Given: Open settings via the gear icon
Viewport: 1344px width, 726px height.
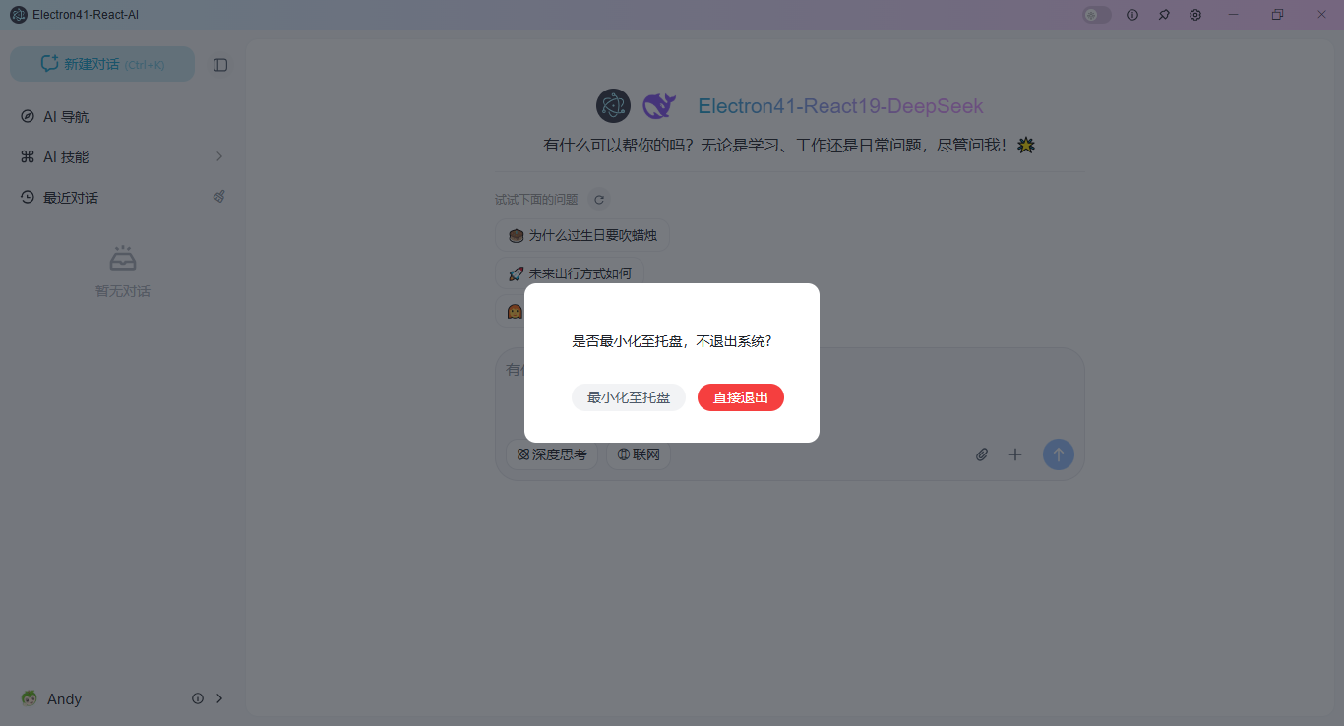Looking at the screenshot, I should [x=1195, y=15].
